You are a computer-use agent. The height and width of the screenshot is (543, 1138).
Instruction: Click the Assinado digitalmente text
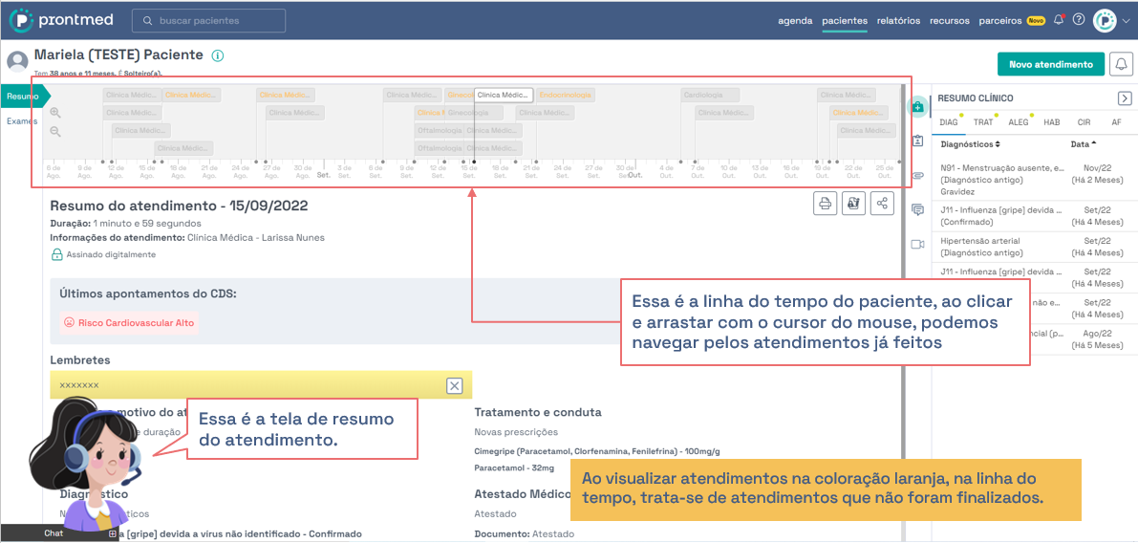pos(111,255)
